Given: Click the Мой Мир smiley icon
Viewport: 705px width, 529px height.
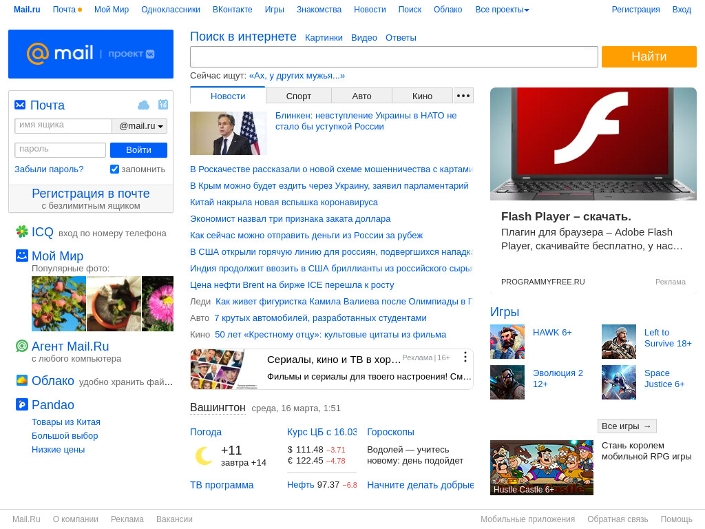Looking at the screenshot, I should click(22, 256).
